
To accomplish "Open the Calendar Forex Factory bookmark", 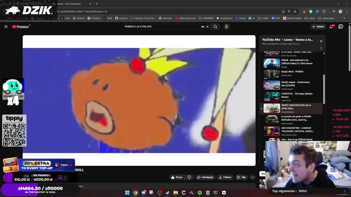I will [x=143, y=18].
